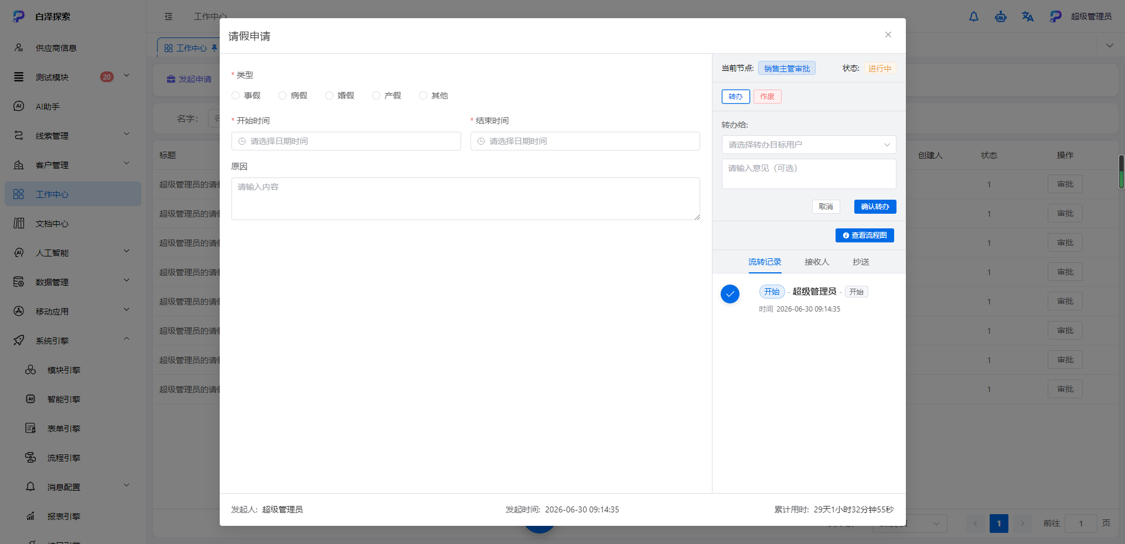Screen dimensions: 1125x544
Task: Select the 病假 leave type
Action: 293,95
